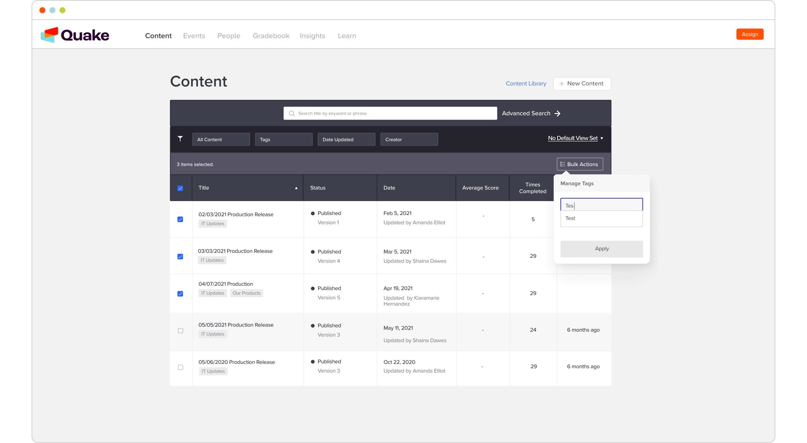Switch to the Events tab
This screenshot has height=443, width=807.
[x=194, y=36]
